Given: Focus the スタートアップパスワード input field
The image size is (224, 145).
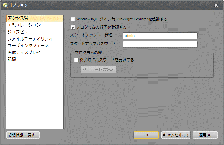Looking at the screenshot, I should click(160, 44).
